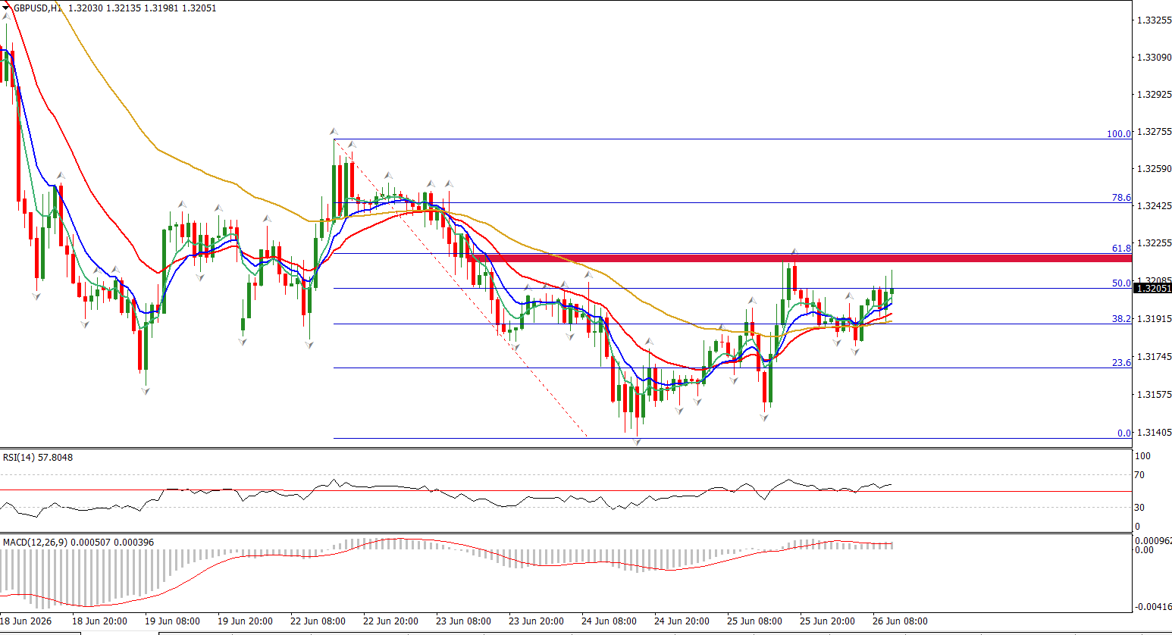
Task: Click the 22 Jun 08:00 time label
Action: pos(318,621)
